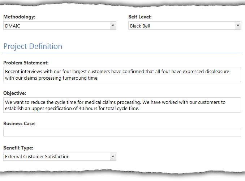The height and width of the screenshot is (181, 245).
Task: Click External Customer Satisfaction combo box text
Action: coord(37,157)
